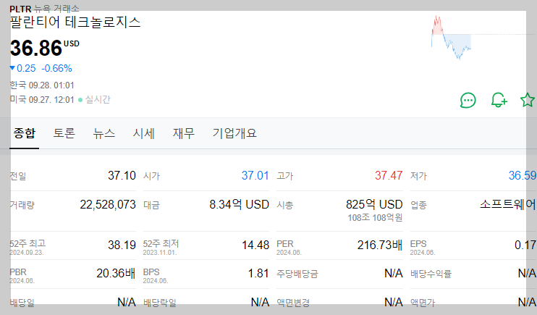This screenshot has width=537, height=315.
Task: Click the 업종 label
Action: [418, 206]
